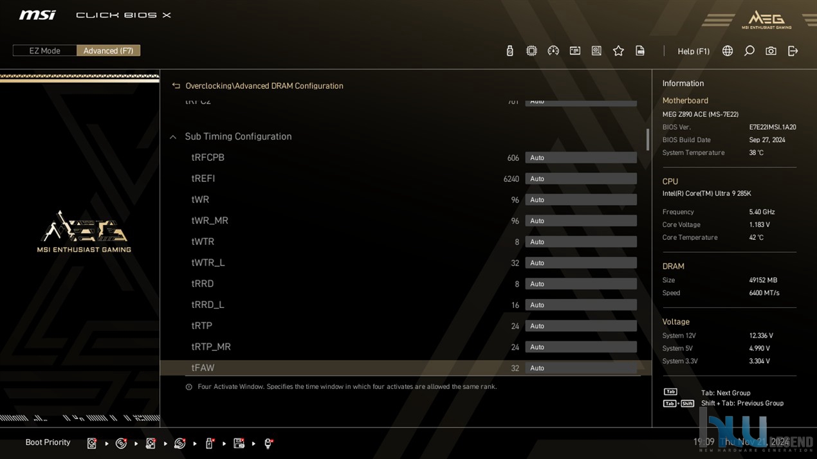Open the tFAW Auto dropdown
817x459 pixels.
(x=581, y=368)
